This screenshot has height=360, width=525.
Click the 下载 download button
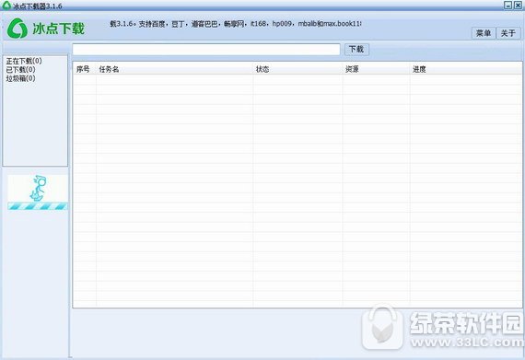pos(356,49)
